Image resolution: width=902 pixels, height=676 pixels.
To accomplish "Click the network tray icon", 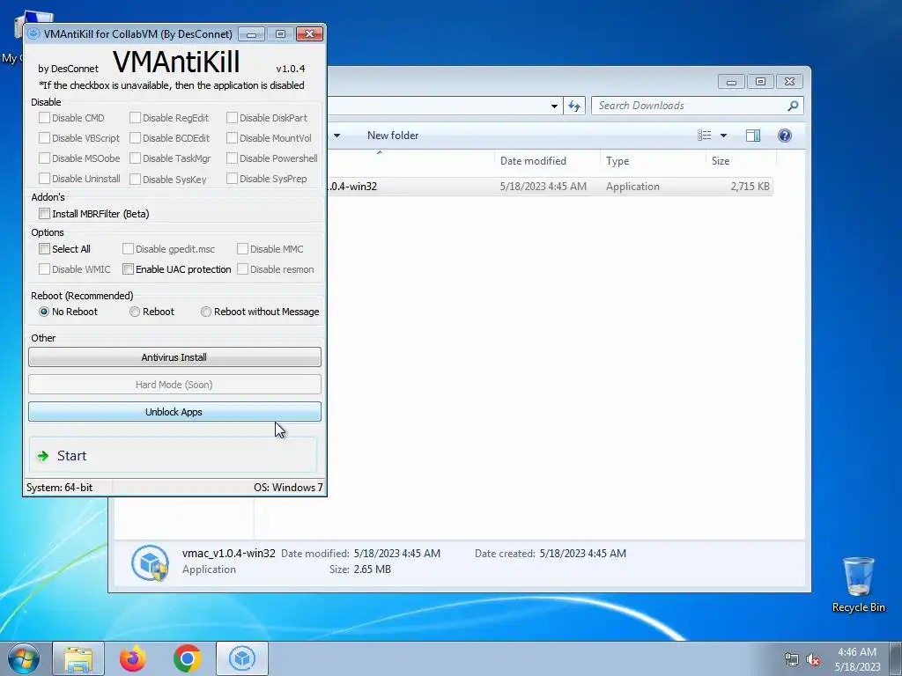I will point(792,659).
